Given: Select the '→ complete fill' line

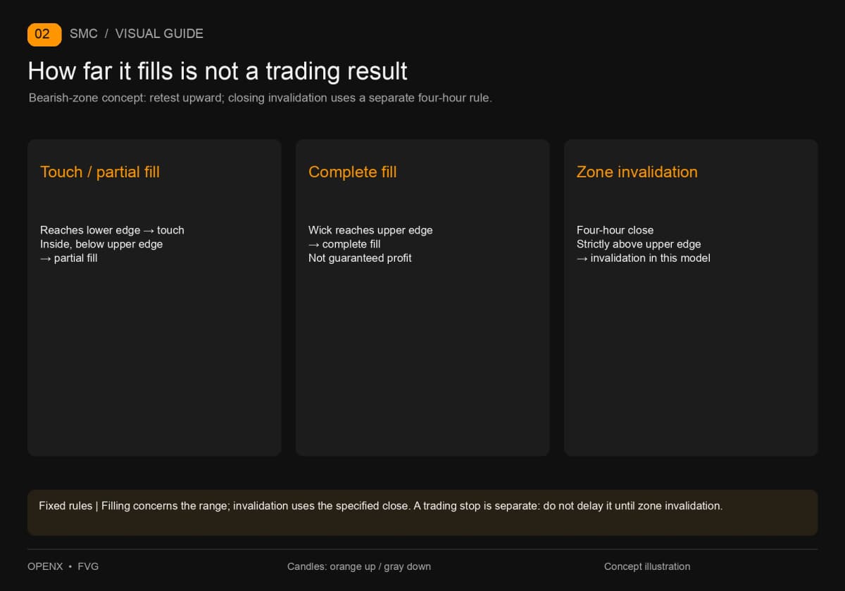Looking at the screenshot, I should click(344, 244).
